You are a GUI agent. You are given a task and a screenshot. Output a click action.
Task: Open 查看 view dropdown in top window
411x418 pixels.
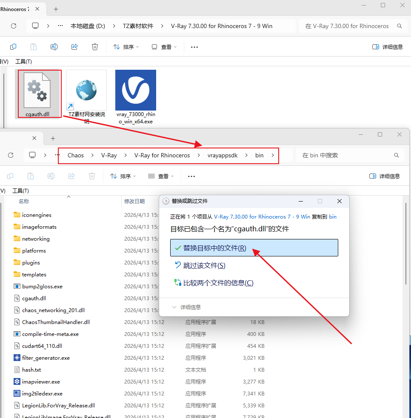tap(164, 47)
